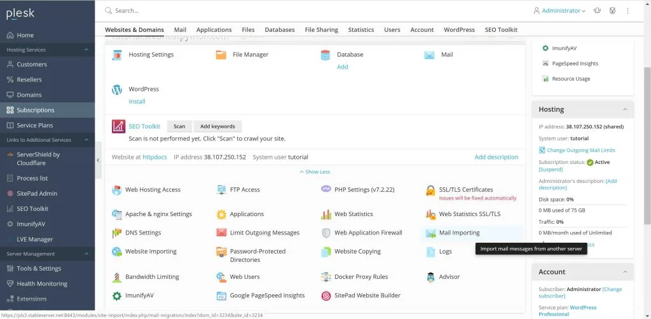
Task: Click the Database stack icon
Action: (325, 55)
